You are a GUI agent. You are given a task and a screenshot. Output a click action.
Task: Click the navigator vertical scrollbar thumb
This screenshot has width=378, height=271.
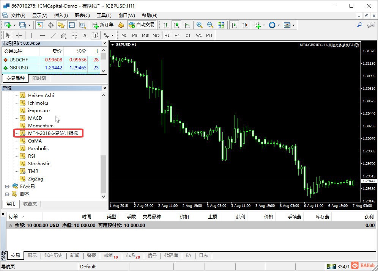tap(104, 174)
